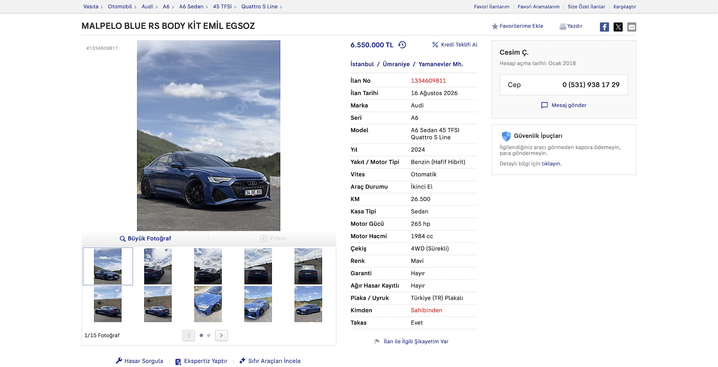
Task: Click the price history clock icon
Action: click(x=402, y=45)
